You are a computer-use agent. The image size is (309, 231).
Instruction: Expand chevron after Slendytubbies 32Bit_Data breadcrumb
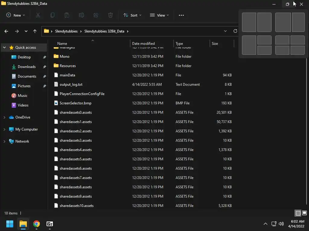coord(128,31)
